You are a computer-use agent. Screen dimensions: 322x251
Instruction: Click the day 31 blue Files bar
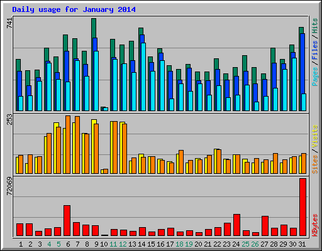(x=303, y=63)
